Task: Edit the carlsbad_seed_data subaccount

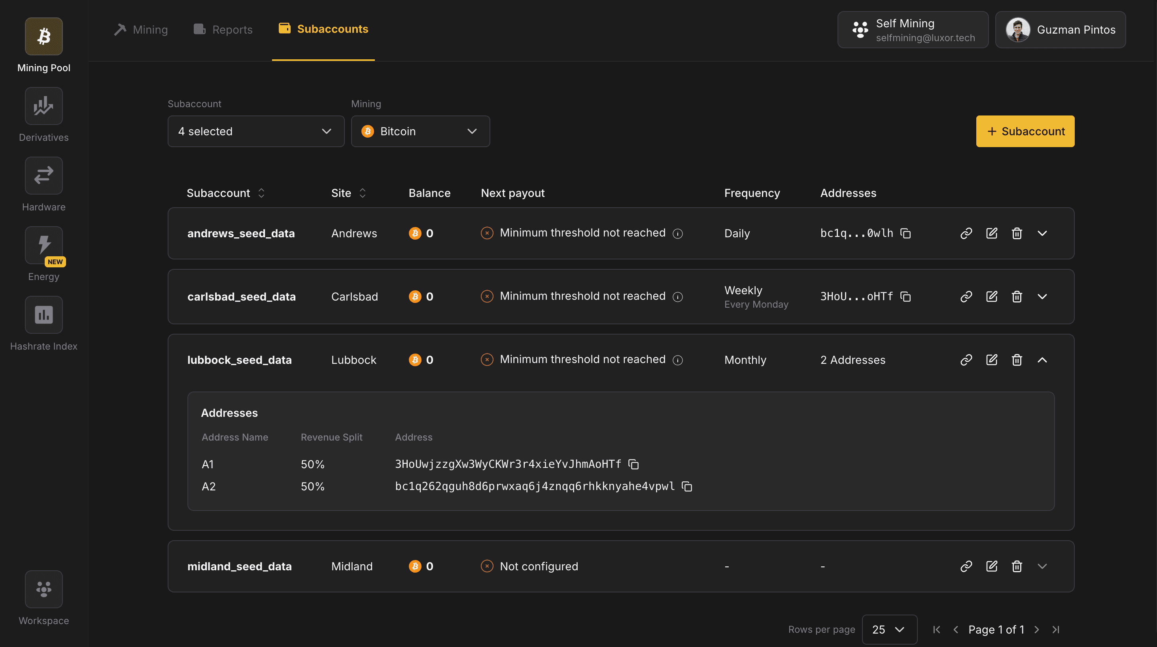Action: coord(992,296)
